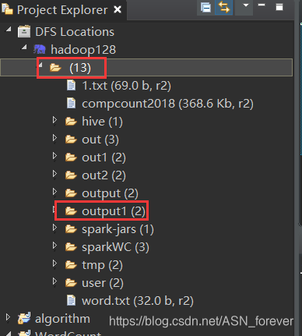Click the Project Explorer tab icon
Viewport: 302px width, 336px height.
click(x=7, y=9)
